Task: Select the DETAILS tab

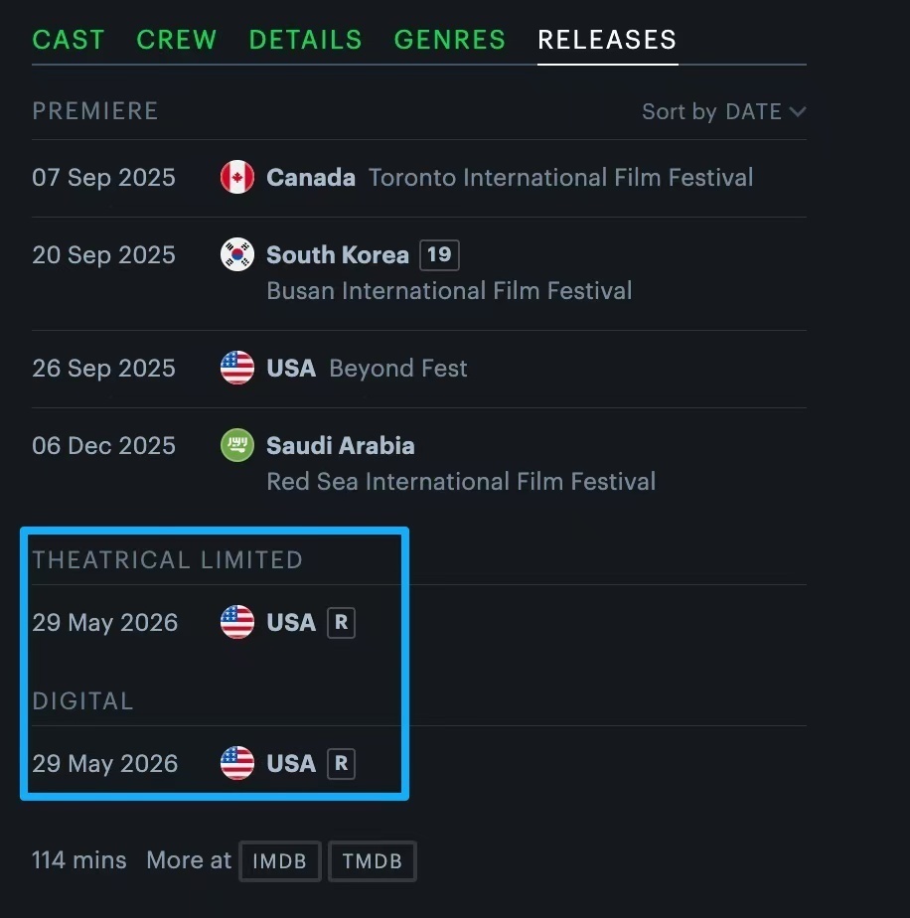Action: pos(305,40)
